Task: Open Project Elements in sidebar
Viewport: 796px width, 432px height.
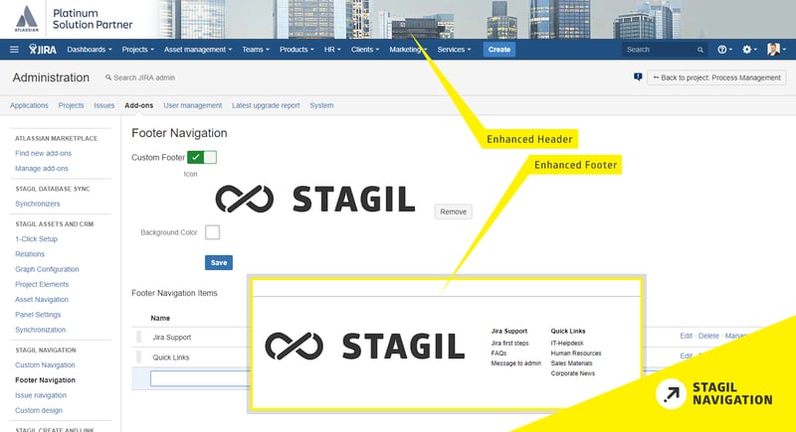Action: click(42, 285)
